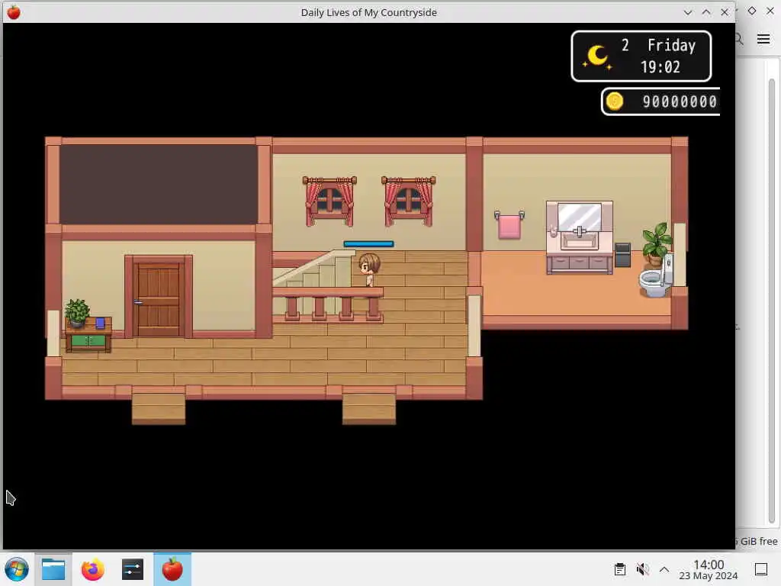Click the potted plant in the bathroom
The width and height of the screenshot is (781, 586).
(657, 244)
